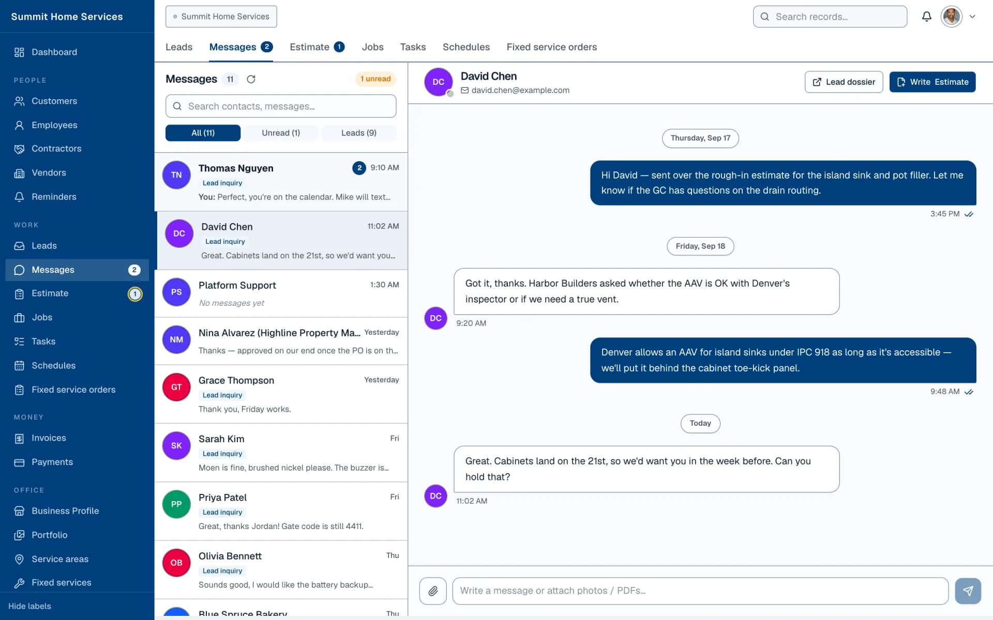993x620 pixels.
Task: Filter messages by All (11)
Action: tap(203, 133)
